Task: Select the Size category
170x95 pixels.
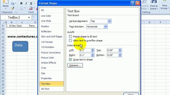Action: click(x=52, y=73)
